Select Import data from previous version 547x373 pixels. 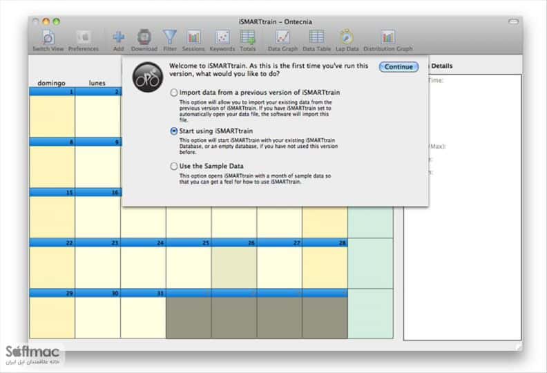pyautogui.click(x=174, y=93)
